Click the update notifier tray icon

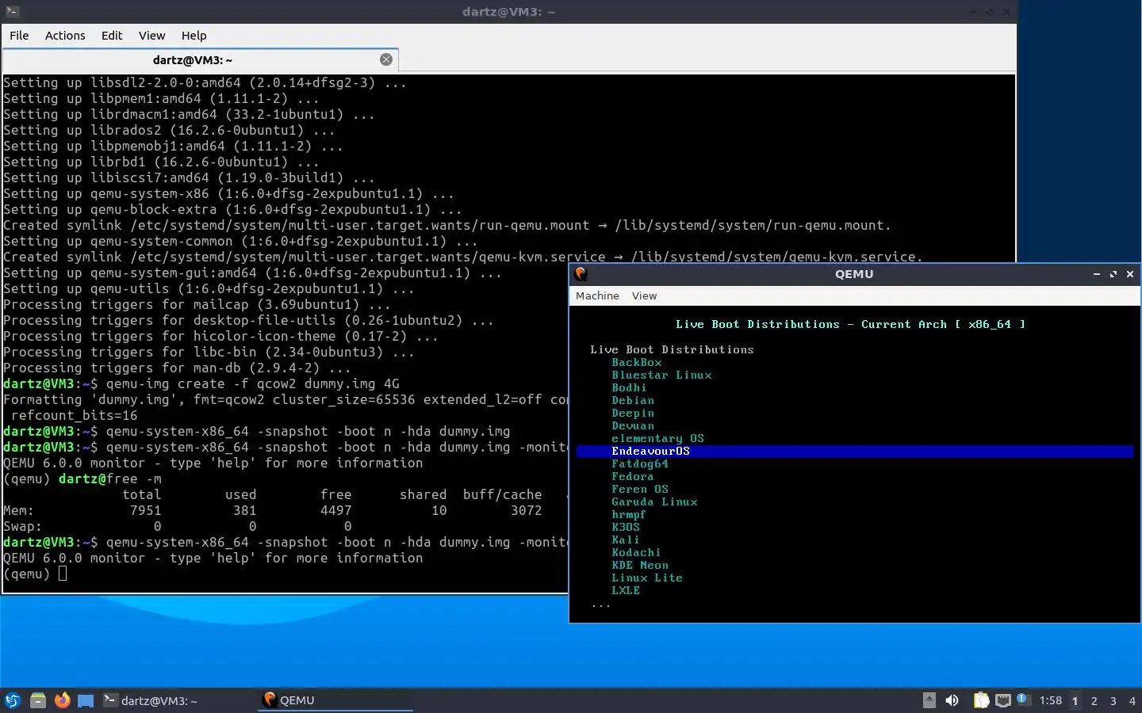click(1022, 699)
